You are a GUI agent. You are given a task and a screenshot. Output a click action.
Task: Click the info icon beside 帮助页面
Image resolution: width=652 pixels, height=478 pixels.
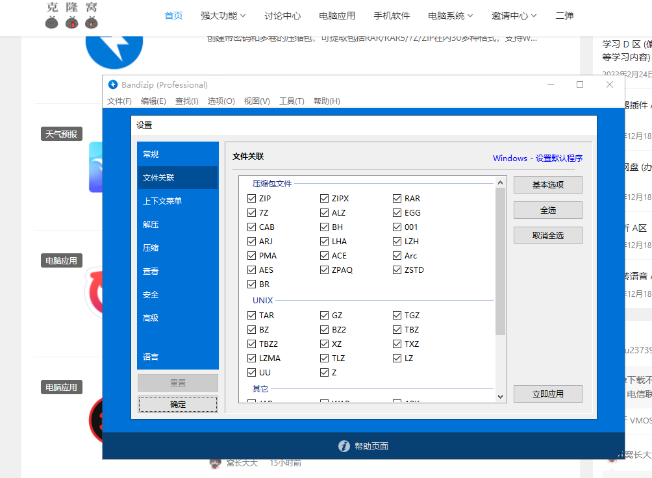[344, 446]
